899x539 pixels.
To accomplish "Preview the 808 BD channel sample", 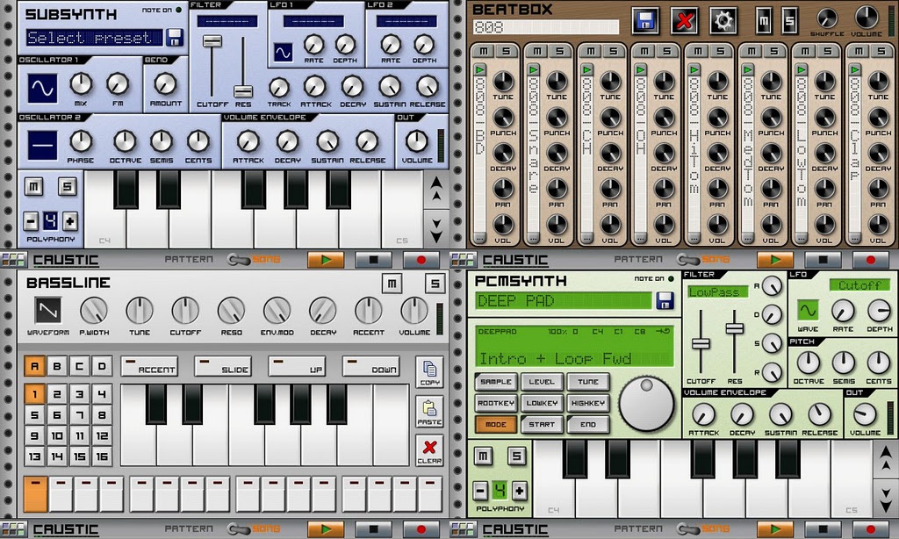I will click(480, 70).
